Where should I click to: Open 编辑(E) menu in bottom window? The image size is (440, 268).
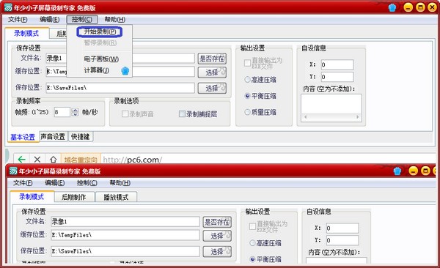[55, 183]
